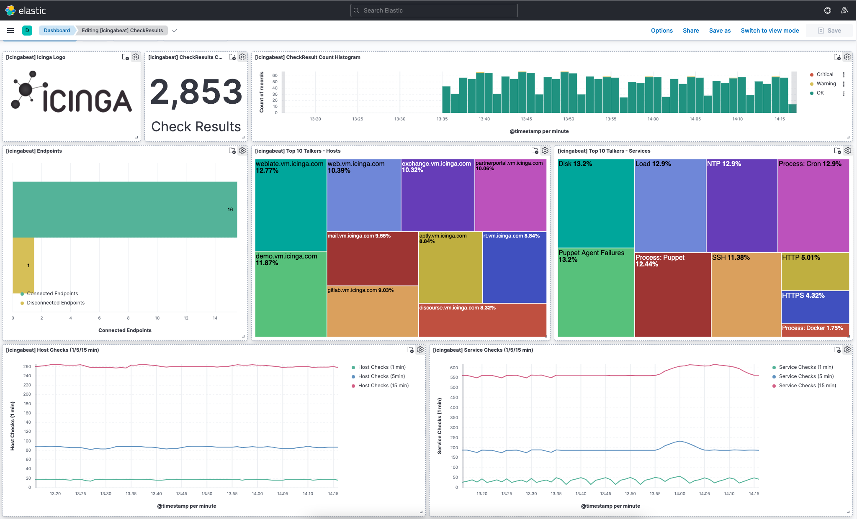Open the Options menu
This screenshot has height=519, width=857.
point(661,31)
